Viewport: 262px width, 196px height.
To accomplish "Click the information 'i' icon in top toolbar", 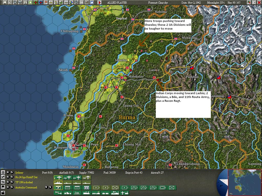I will [25, 3].
